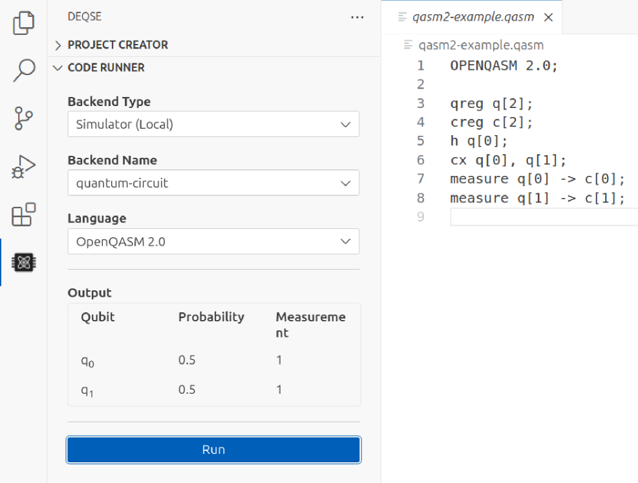This screenshot has height=483, width=638.
Task: Collapse the CODE RUNNER section
Action: point(106,67)
